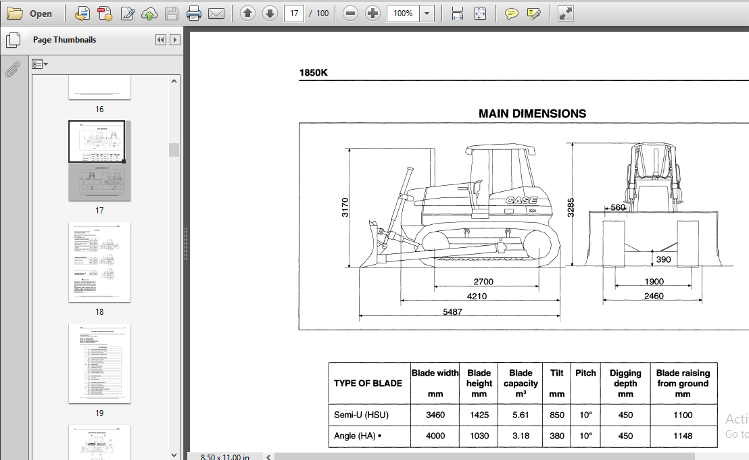Image resolution: width=749 pixels, height=460 pixels.
Task: Select page 19 thumbnail
Action: 99,363
